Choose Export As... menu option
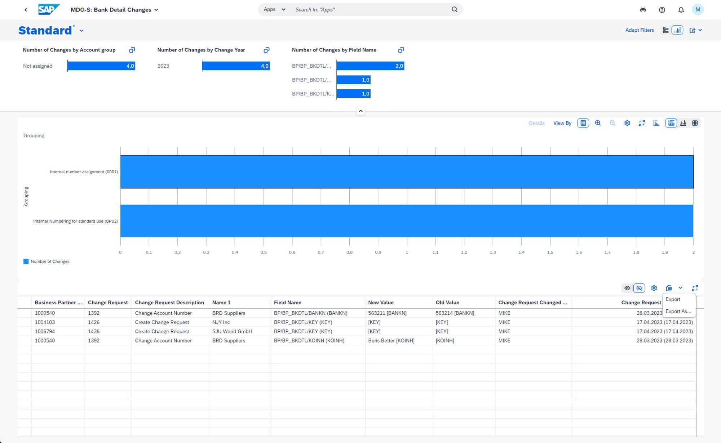 point(678,311)
